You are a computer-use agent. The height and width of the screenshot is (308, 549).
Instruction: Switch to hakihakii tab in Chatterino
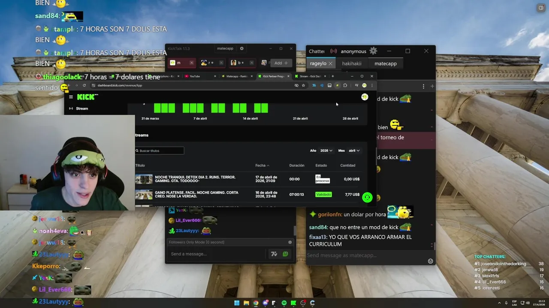tap(352, 63)
